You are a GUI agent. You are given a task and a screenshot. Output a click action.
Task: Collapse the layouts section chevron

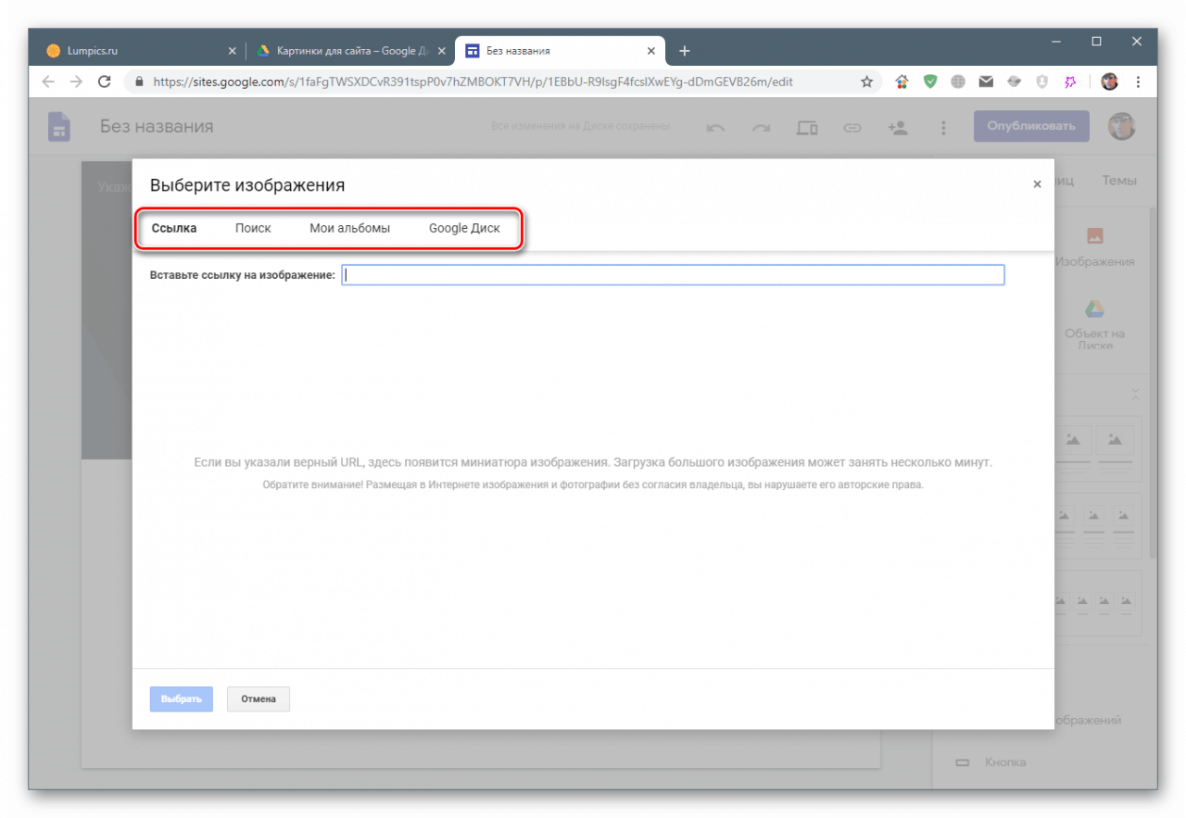point(1136,394)
